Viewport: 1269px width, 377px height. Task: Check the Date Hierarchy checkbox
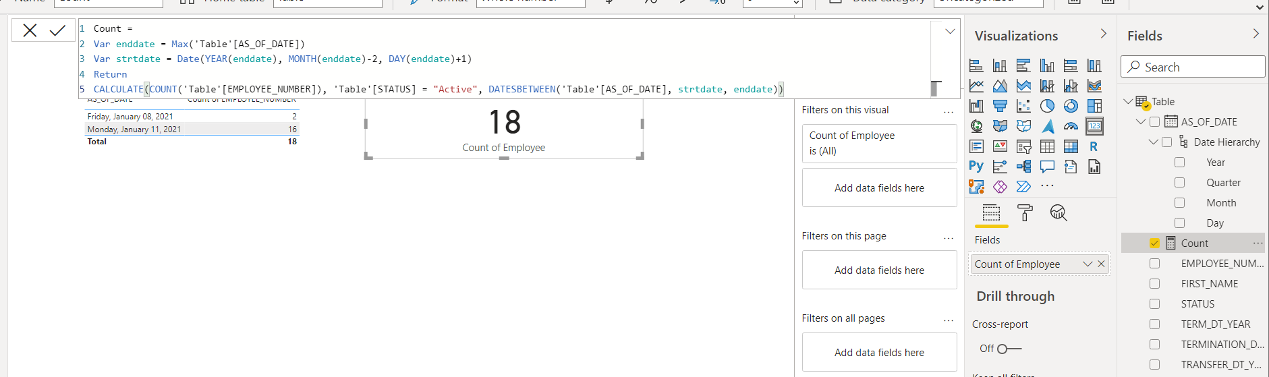tap(1166, 142)
